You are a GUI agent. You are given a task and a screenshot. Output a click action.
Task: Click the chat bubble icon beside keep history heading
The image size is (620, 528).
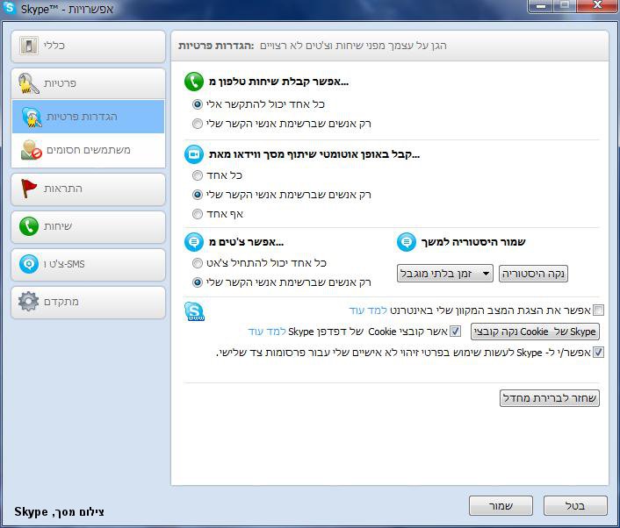point(406,242)
